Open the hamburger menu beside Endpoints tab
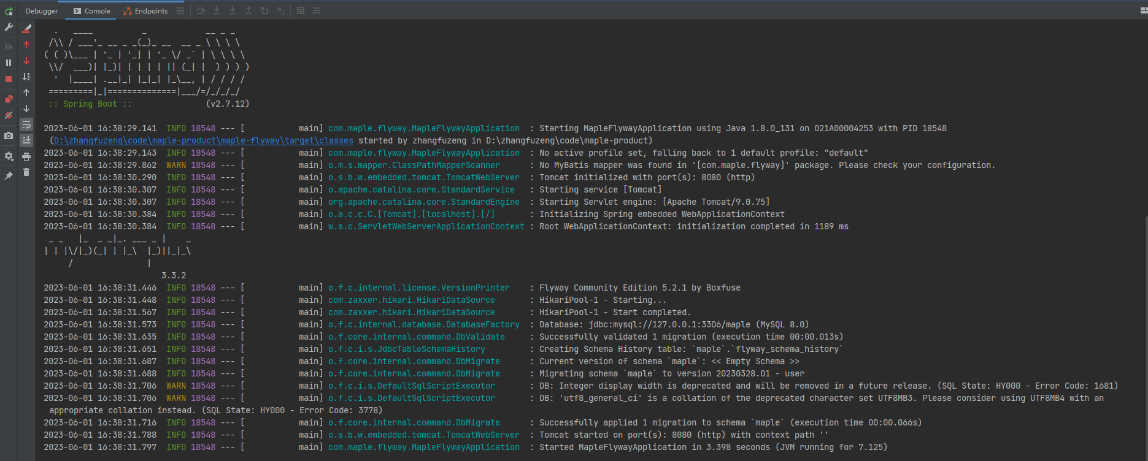Viewport: 1148px width, 461px height. point(180,11)
